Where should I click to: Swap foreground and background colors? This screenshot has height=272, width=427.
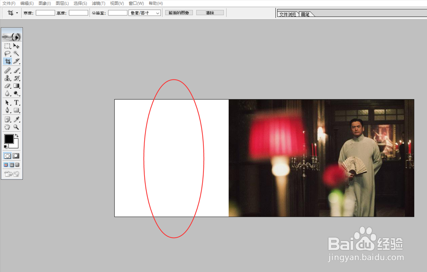pos(17,135)
